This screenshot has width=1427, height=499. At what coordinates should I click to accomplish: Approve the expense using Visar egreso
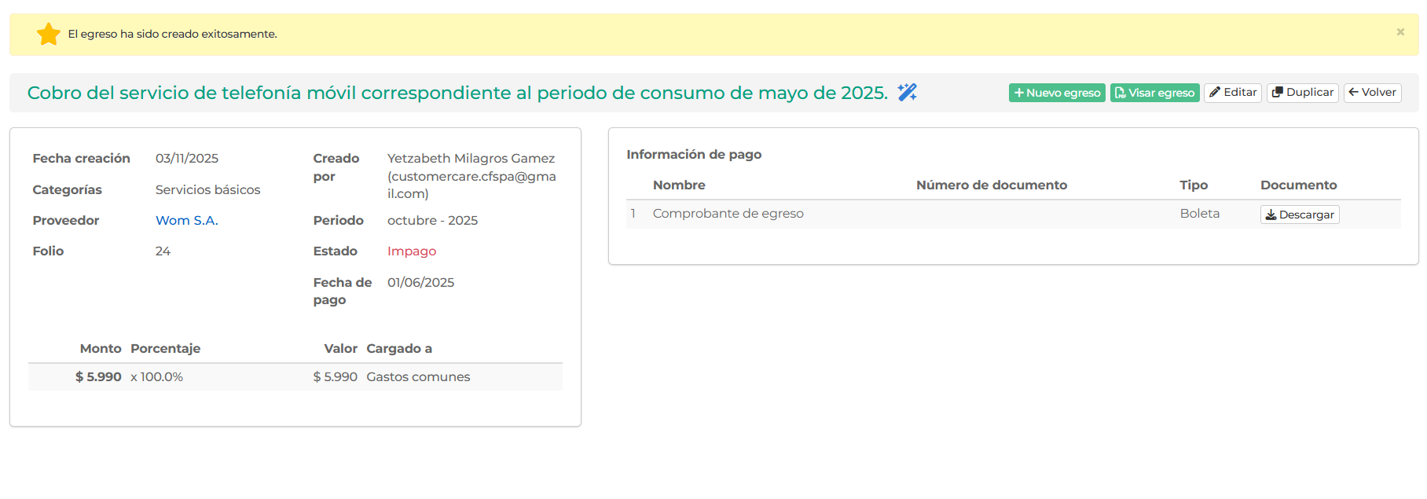tap(1154, 93)
